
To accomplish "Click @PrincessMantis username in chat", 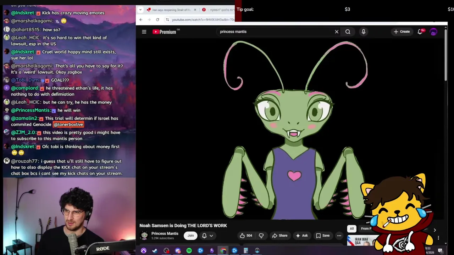I will point(31,110).
